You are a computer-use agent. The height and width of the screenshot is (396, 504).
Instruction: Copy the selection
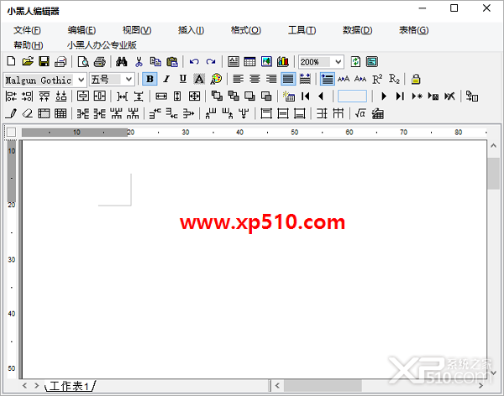[x=155, y=61]
